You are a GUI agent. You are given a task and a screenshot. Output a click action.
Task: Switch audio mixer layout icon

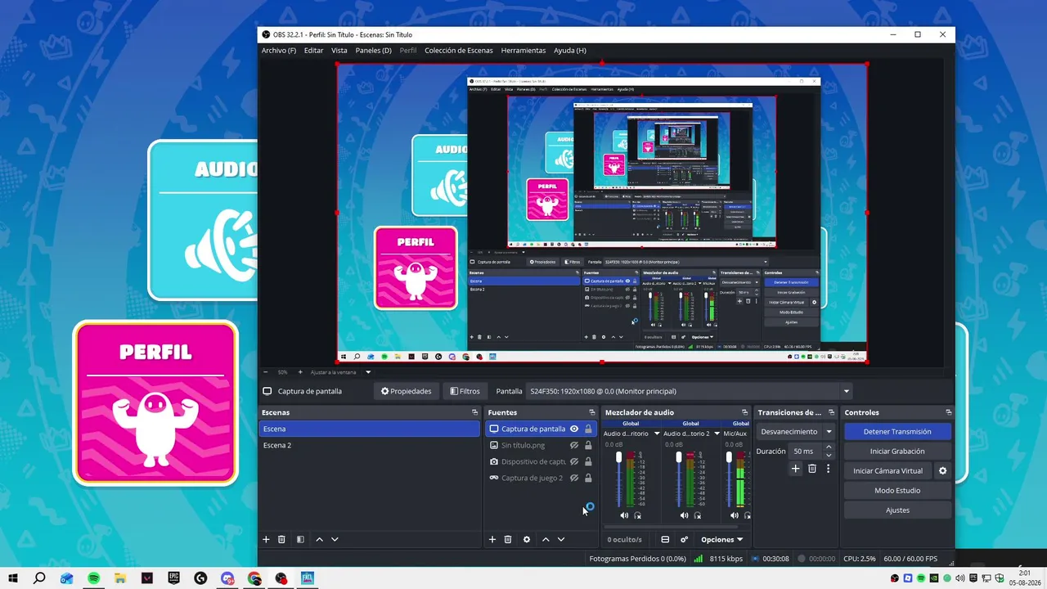665,539
